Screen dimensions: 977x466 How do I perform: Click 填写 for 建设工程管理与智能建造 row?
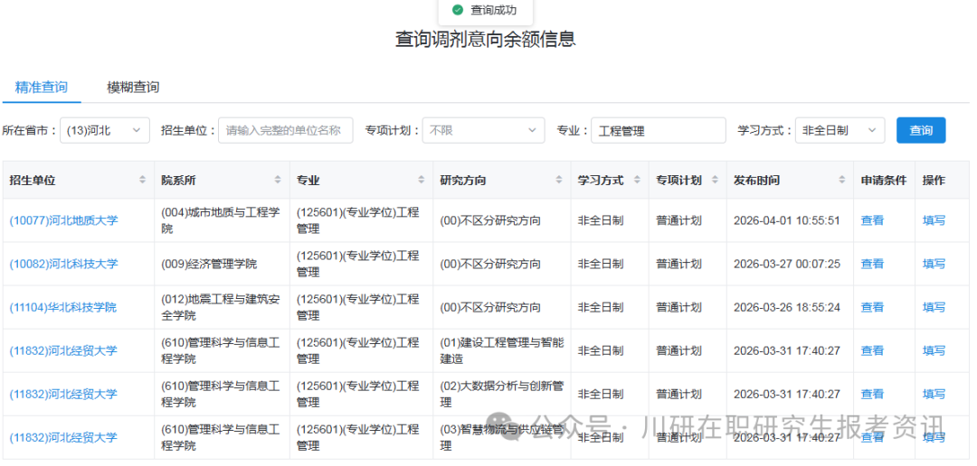point(934,351)
